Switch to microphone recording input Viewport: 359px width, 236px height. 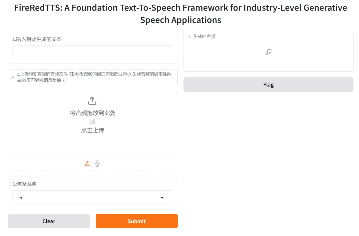click(x=98, y=164)
